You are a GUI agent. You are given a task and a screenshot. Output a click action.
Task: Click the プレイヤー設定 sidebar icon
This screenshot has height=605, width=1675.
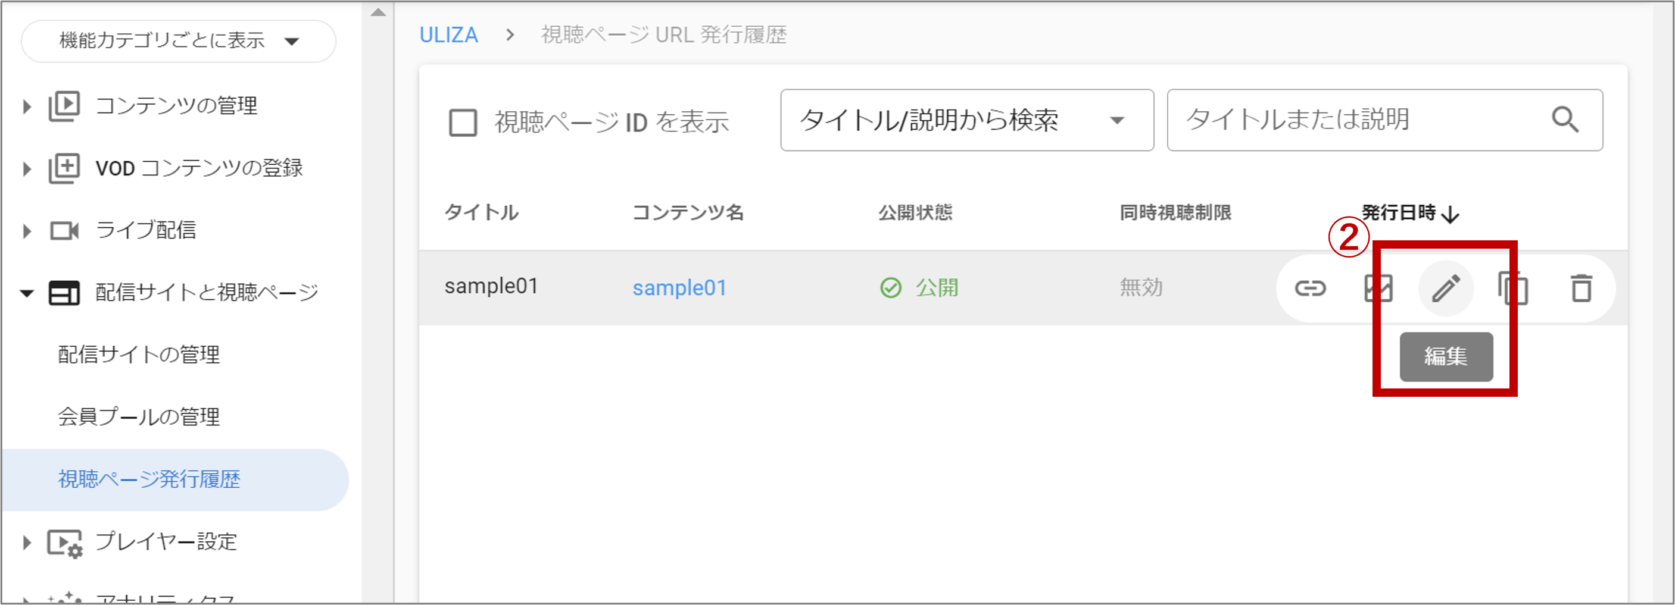pos(64,542)
